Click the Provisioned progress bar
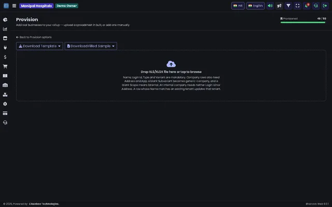The width and height of the screenshot is (332, 207). [x=303, y=22]
